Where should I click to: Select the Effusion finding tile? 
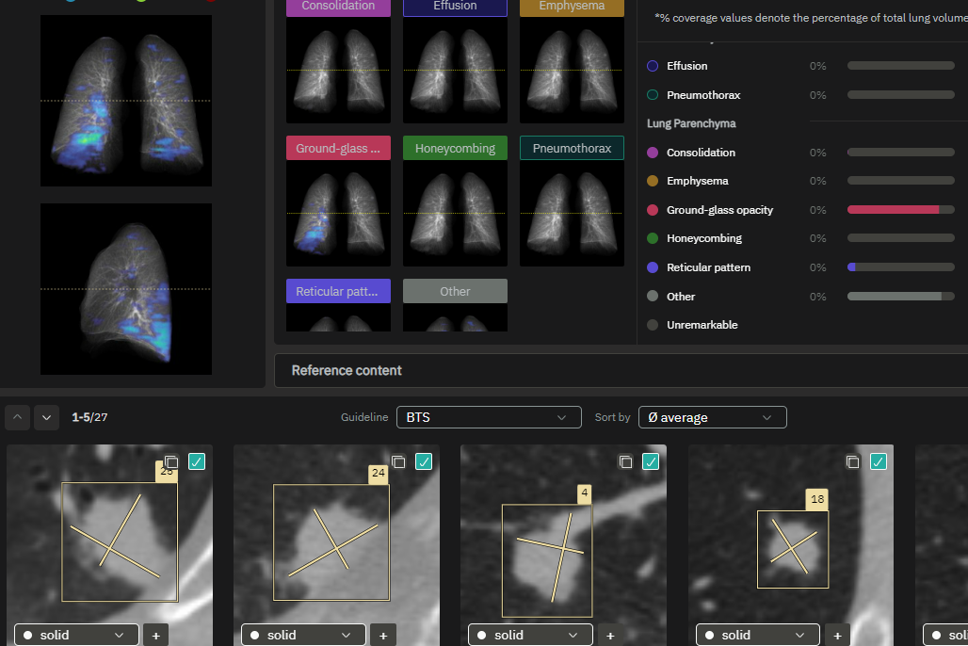coord(455,60)
